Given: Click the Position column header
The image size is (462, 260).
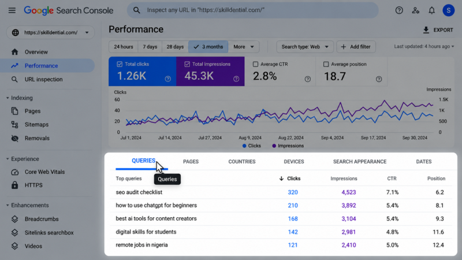Looking at the screenshot, I should click(436, 179).
